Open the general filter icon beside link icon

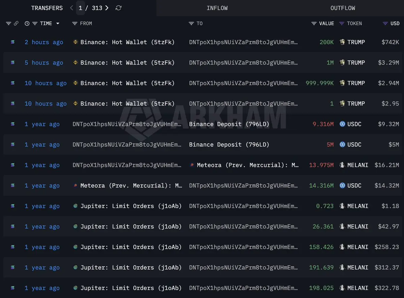point(8,24)
